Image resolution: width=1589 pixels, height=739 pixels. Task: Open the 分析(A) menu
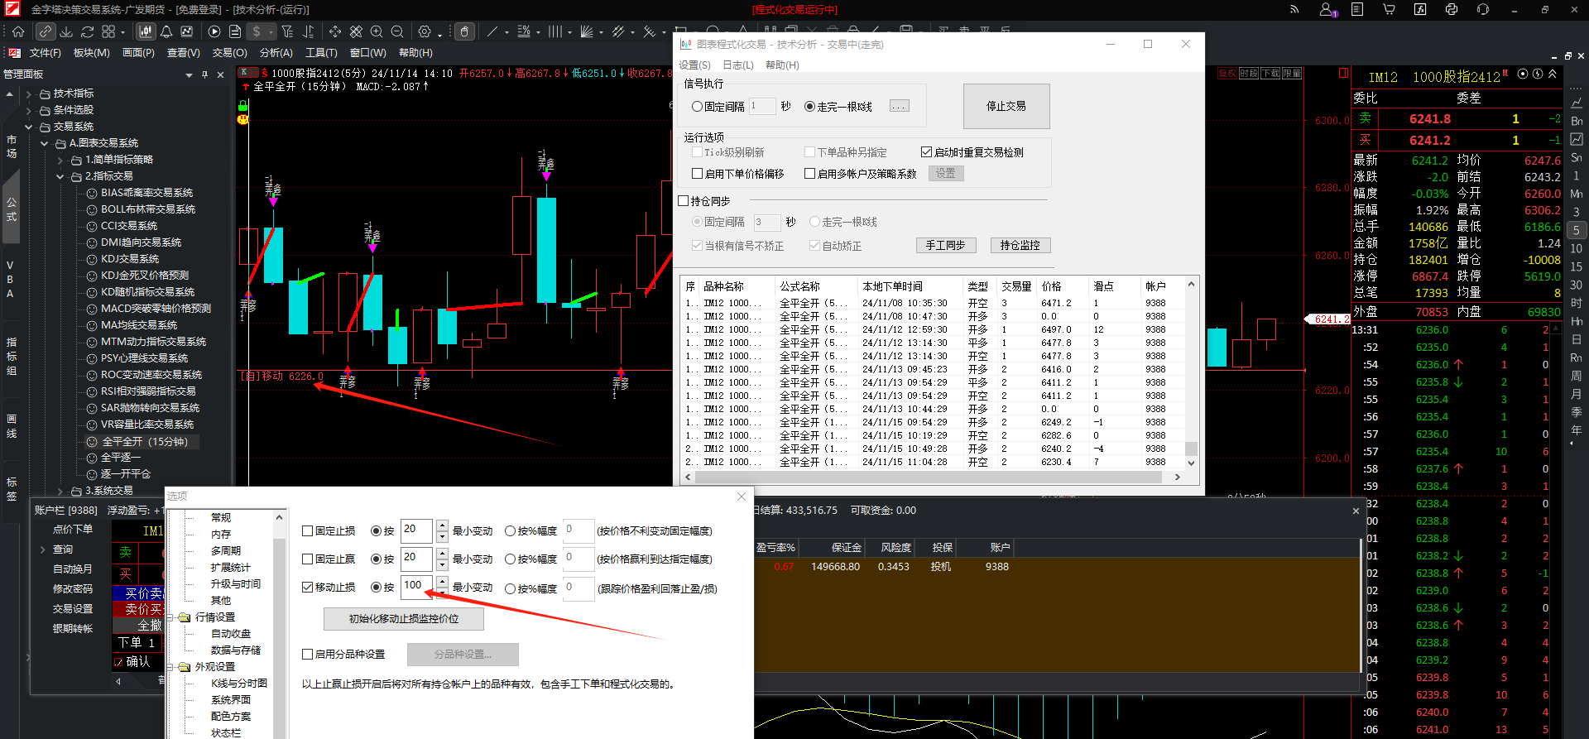[x=276, y=53]
